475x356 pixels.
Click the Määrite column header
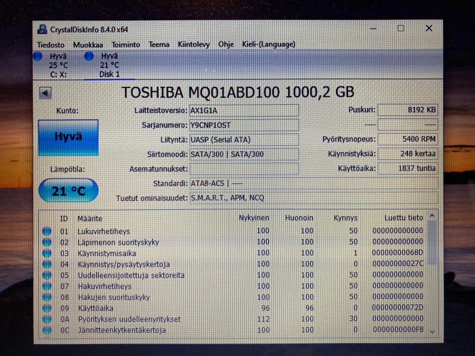coord(90,218)
